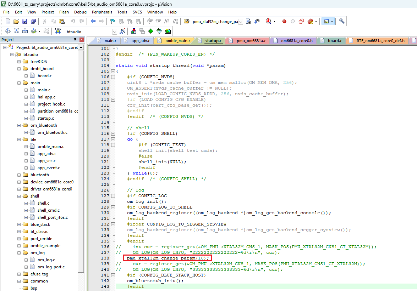This screenshot has width=417, height=291.
Task: Select the efuse_tag folder in project tree
Action: tap(39, 274)
